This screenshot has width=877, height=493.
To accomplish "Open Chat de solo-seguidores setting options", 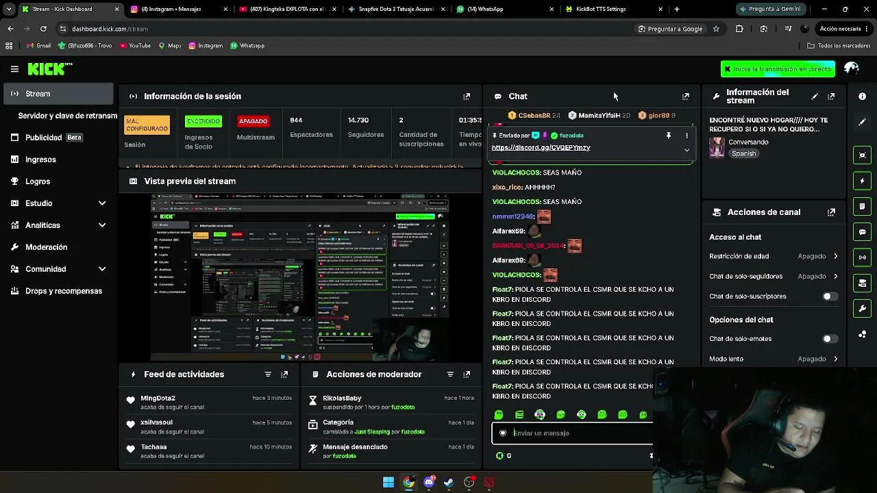I will pos(818,277).
